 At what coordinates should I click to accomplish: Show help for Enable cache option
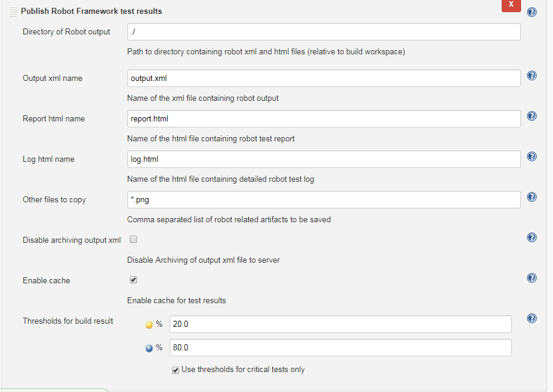(532, 278)
